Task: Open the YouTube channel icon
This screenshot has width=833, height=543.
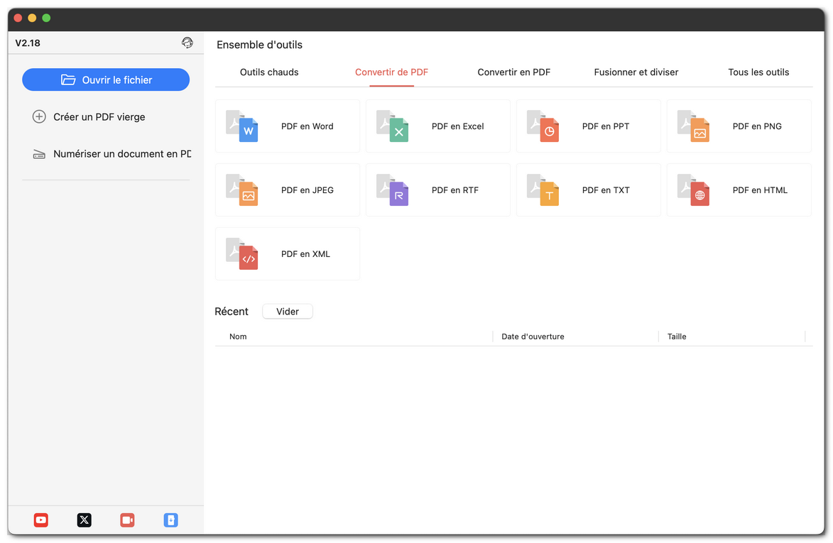Action: [40, 520]
